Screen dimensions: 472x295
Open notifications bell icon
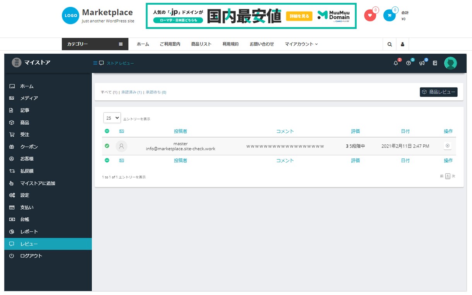point(396,63)
